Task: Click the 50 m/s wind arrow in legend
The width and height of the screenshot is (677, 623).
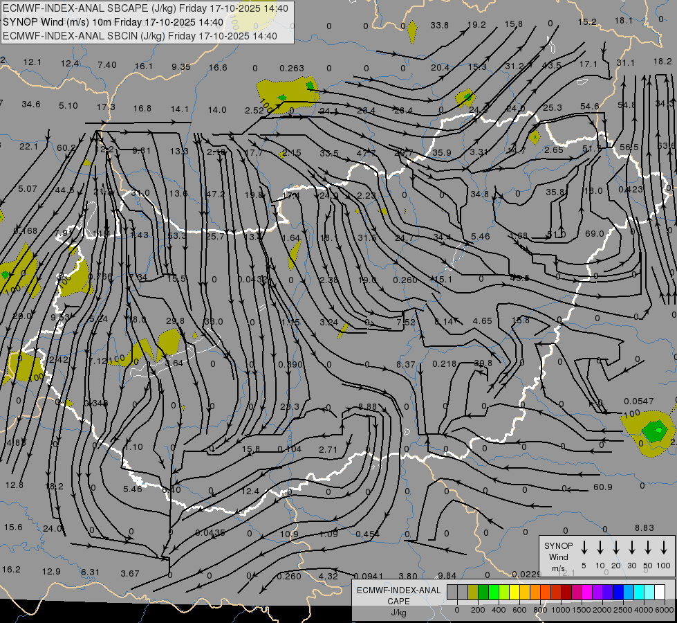Action: click(648, 548)
